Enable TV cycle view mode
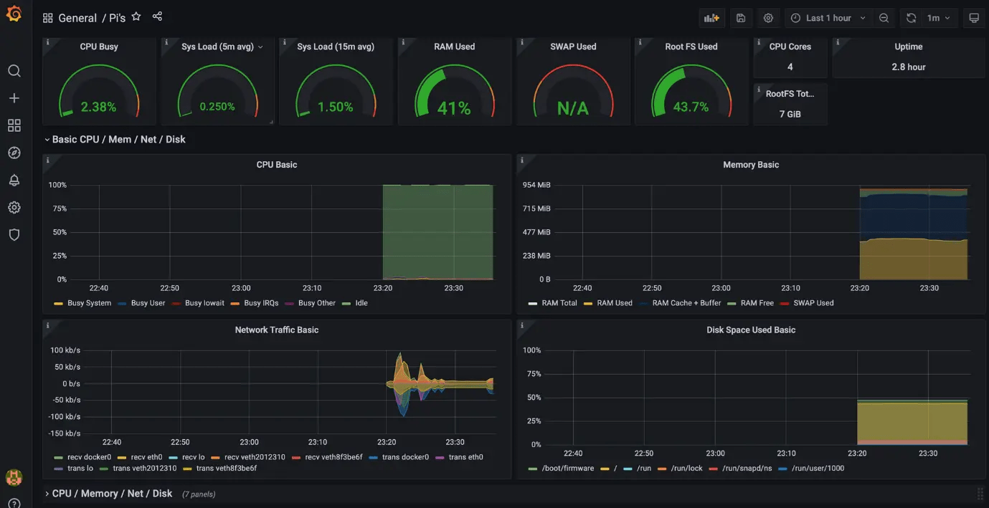The width and height of the screenshot is (989, 508). pyautogui.click(x=974, y=17)
